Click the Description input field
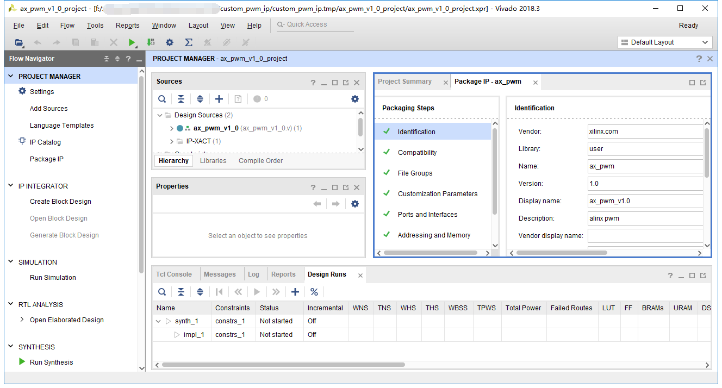 [646, 218]
